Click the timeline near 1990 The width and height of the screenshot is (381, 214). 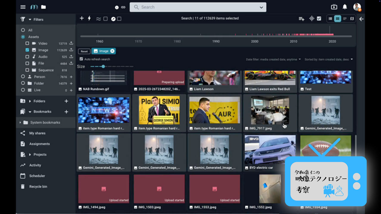click(x=216, y=36)
